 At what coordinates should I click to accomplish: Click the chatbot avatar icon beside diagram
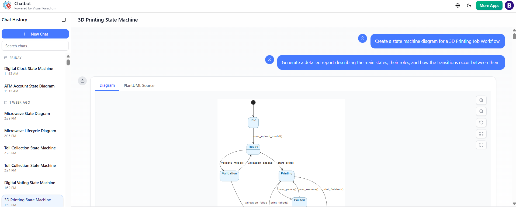82,81
